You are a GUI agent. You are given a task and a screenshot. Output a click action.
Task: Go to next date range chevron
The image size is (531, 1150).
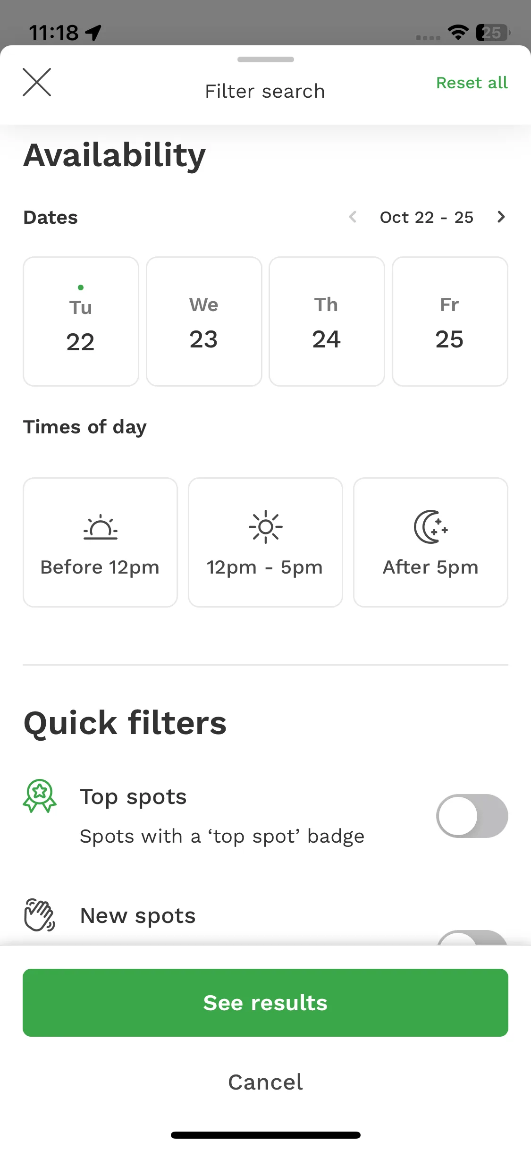pyautogui.click(x=501, y=217)
